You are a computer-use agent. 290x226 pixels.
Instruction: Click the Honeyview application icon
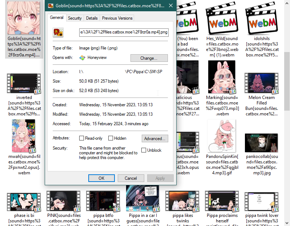coord(82,58)
